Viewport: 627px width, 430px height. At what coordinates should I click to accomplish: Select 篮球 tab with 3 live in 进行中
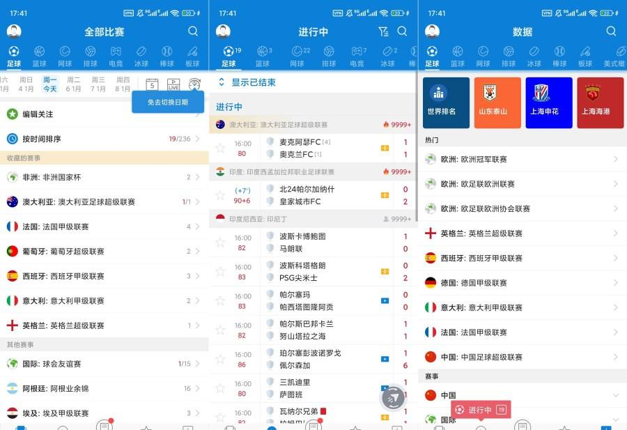[x=263, y=56]
